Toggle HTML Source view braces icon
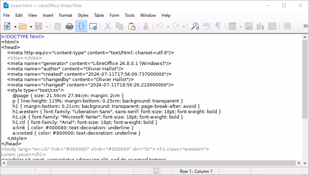This screenshot has height=175, width=309. [x=81, y=26]
